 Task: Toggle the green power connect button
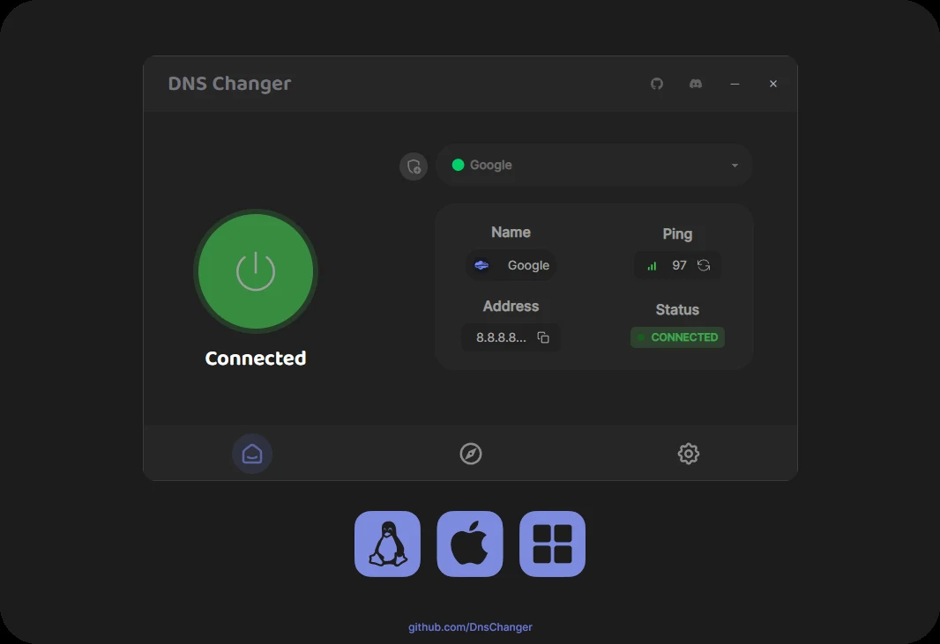(x=256, y=271)
